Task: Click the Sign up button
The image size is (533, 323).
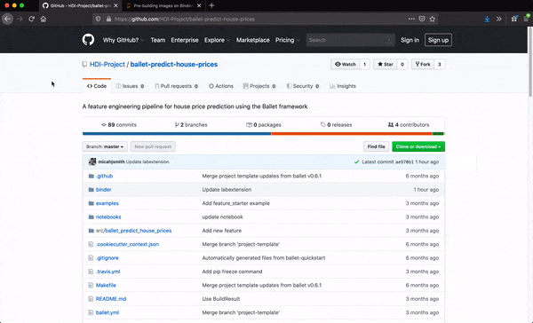Action: click(x=438, y=40)
